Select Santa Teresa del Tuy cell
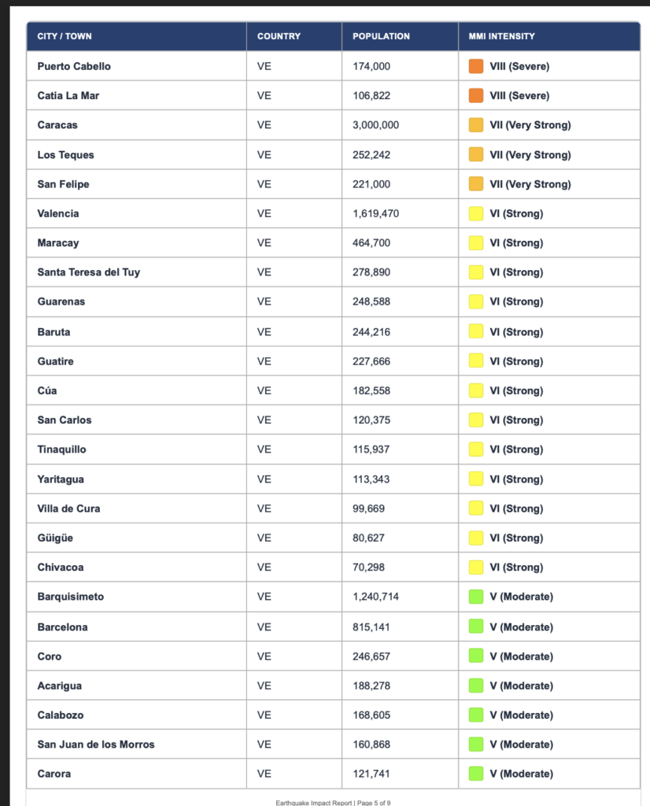Image resolution: width=650 pixels, height=806 pixels. pyautogui.click(x=137, y=272)
